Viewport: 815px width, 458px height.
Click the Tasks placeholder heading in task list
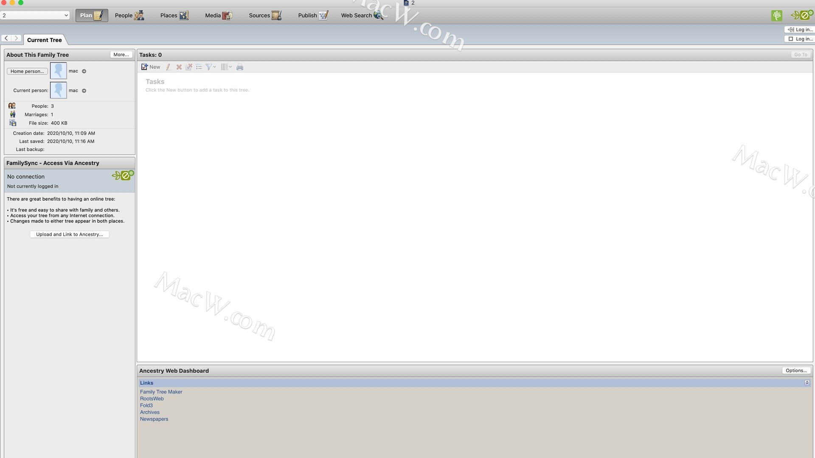(155, 81)
